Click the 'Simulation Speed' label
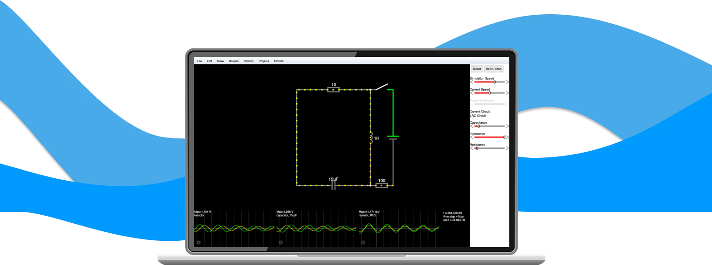Viewport: 712px width, 265px height. [482, 78]
